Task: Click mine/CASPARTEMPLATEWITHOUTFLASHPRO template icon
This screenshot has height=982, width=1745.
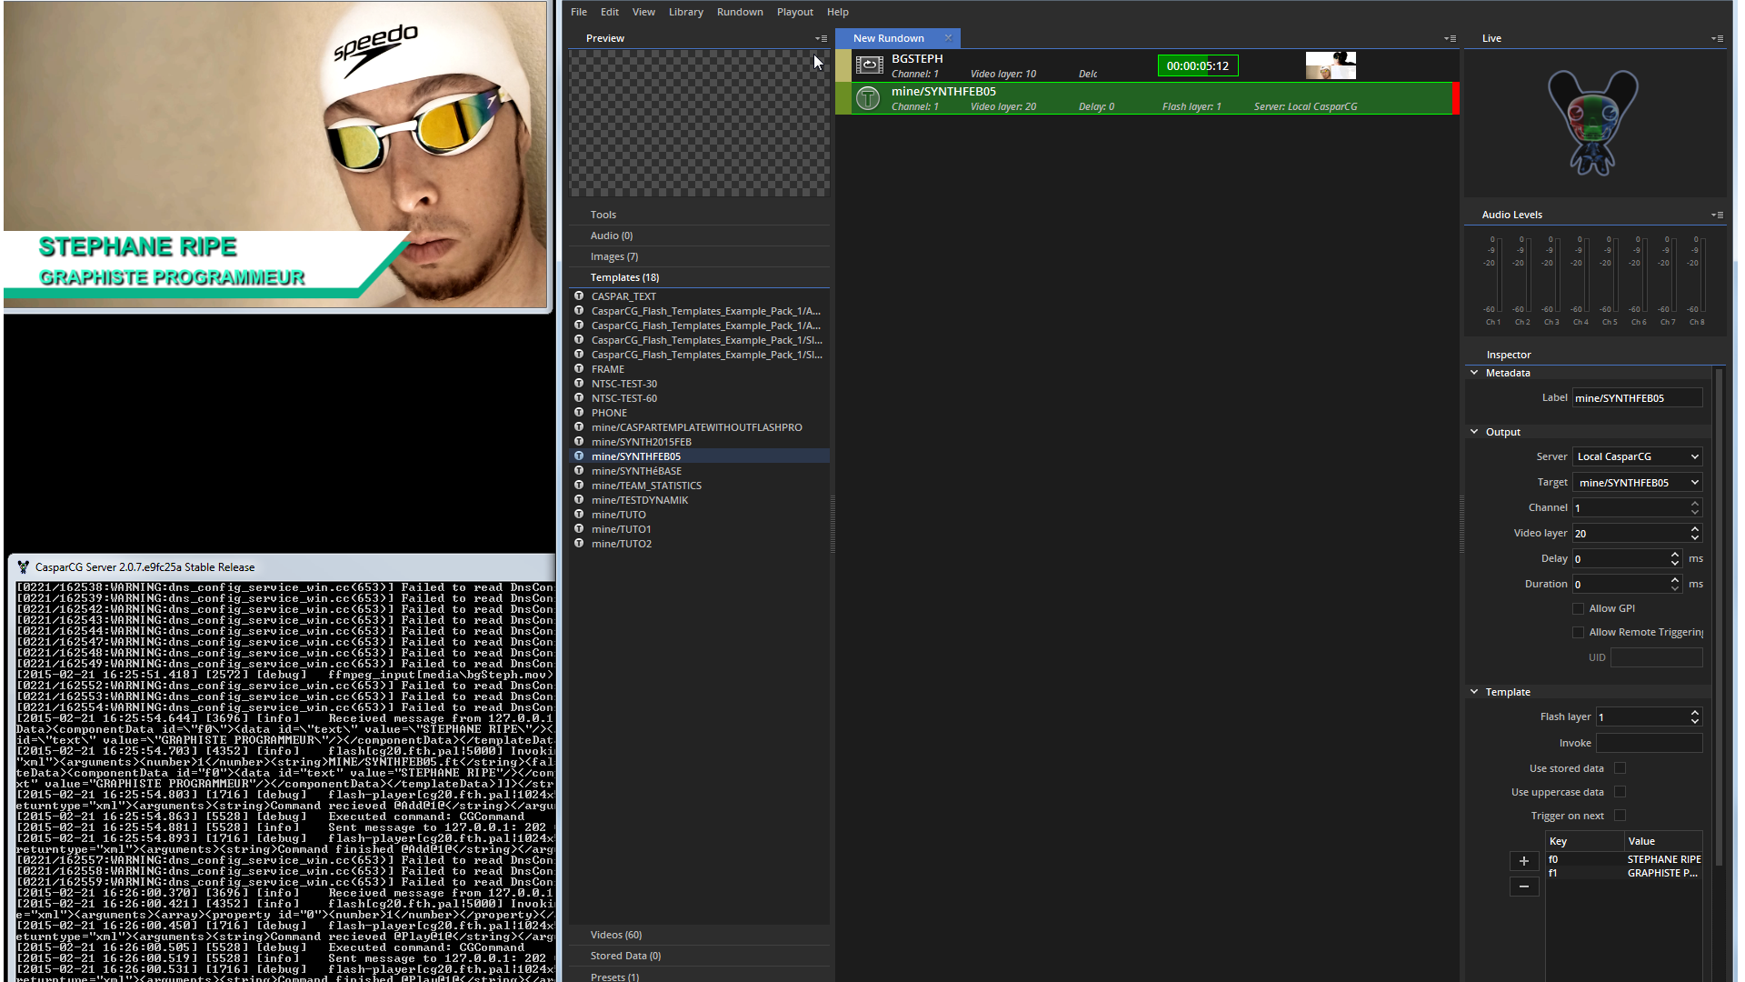Action: (579, 426)
